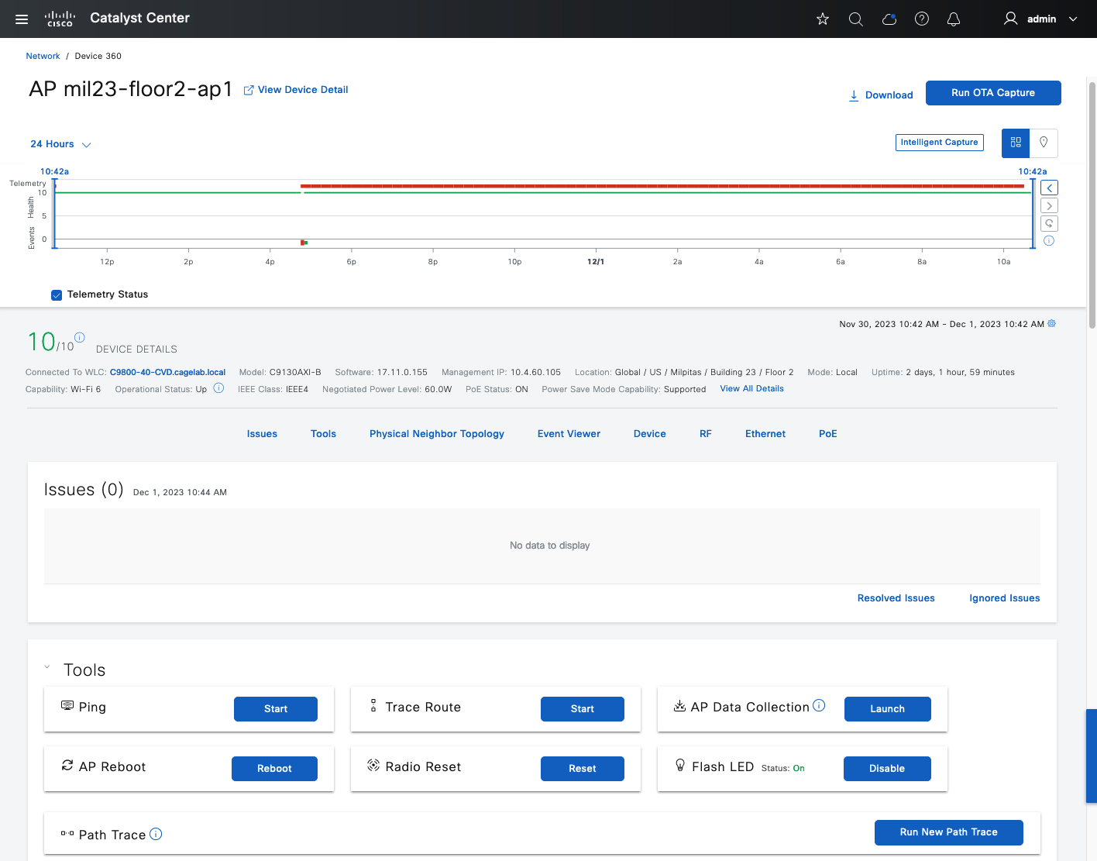1097x861 pixels.
Task: Click the Run OTA Capture button
Action: [x=992, y=93]
